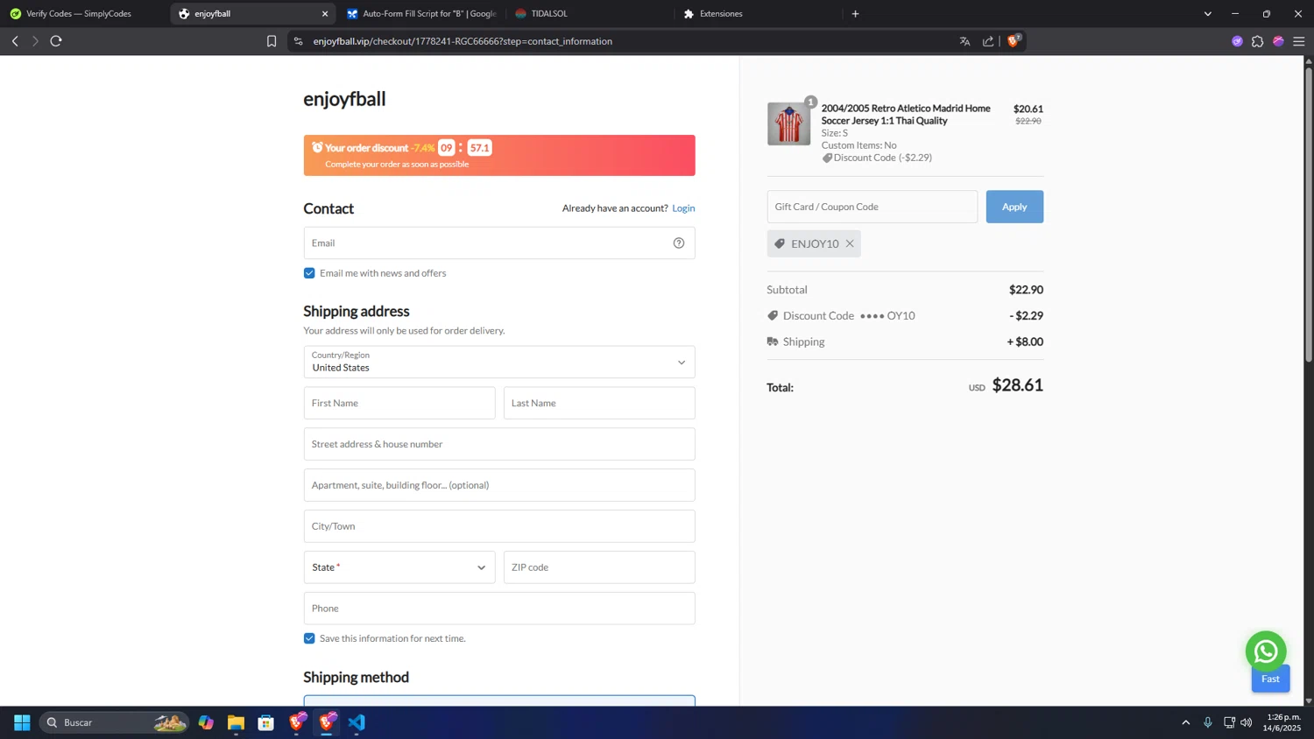Click the Total $28.61 amount
The height and width of the screenshot is (739, 1314).
pos(1017,385)
